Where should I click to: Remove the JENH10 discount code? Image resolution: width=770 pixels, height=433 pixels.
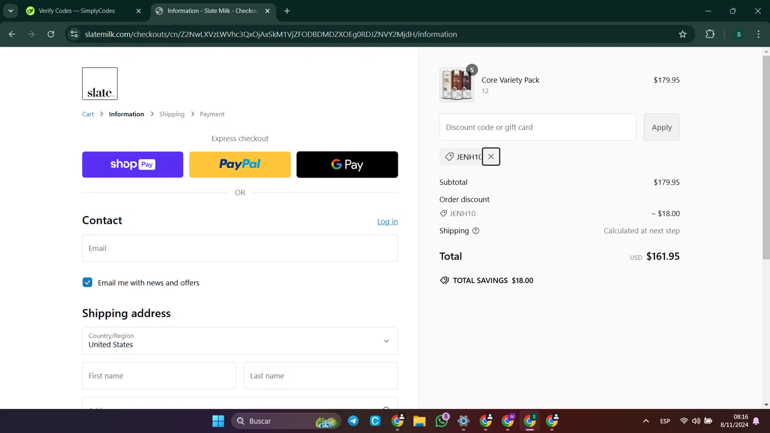pos(491,157)
